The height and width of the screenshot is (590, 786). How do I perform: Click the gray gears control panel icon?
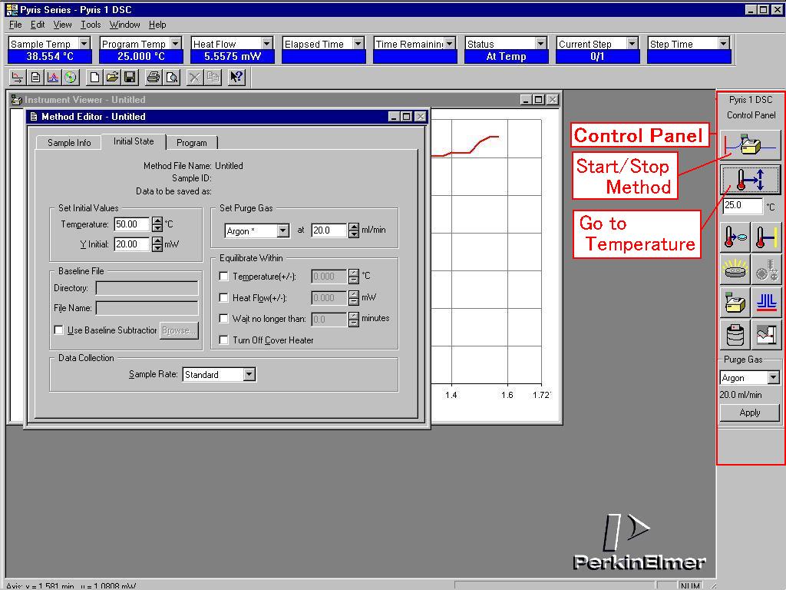click(766, 270)
